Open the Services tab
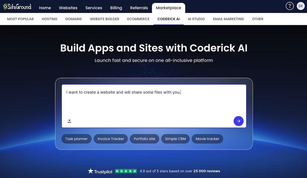 tap(94, 8)
